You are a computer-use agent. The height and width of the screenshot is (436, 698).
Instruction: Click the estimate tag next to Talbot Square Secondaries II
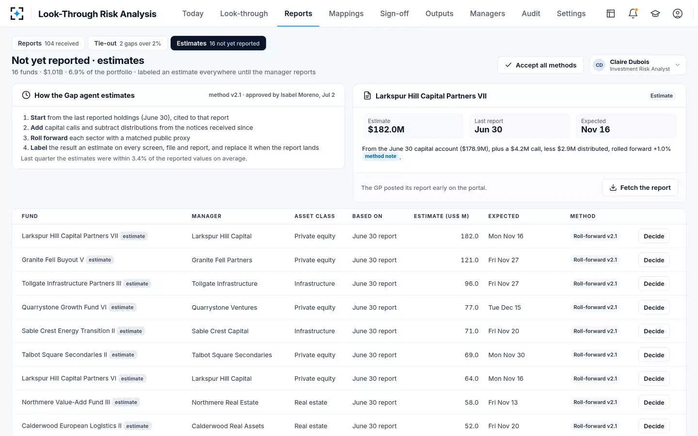click(123, 355)
